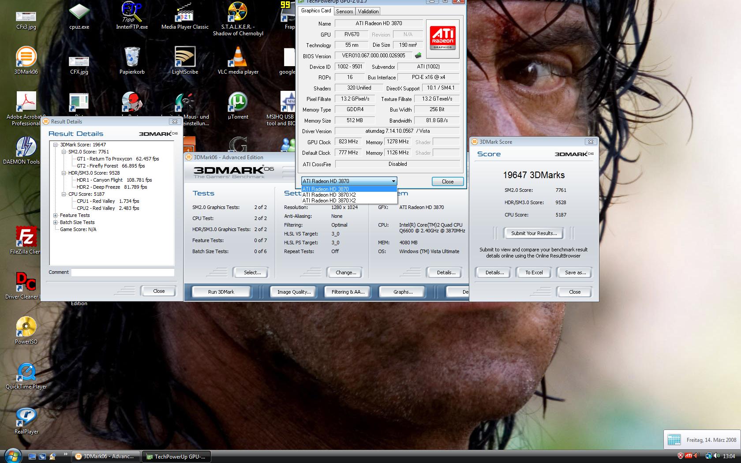The image size is (741, 463).
Task: Launch µTorrent from the desktop
Action: pos(238,106)
